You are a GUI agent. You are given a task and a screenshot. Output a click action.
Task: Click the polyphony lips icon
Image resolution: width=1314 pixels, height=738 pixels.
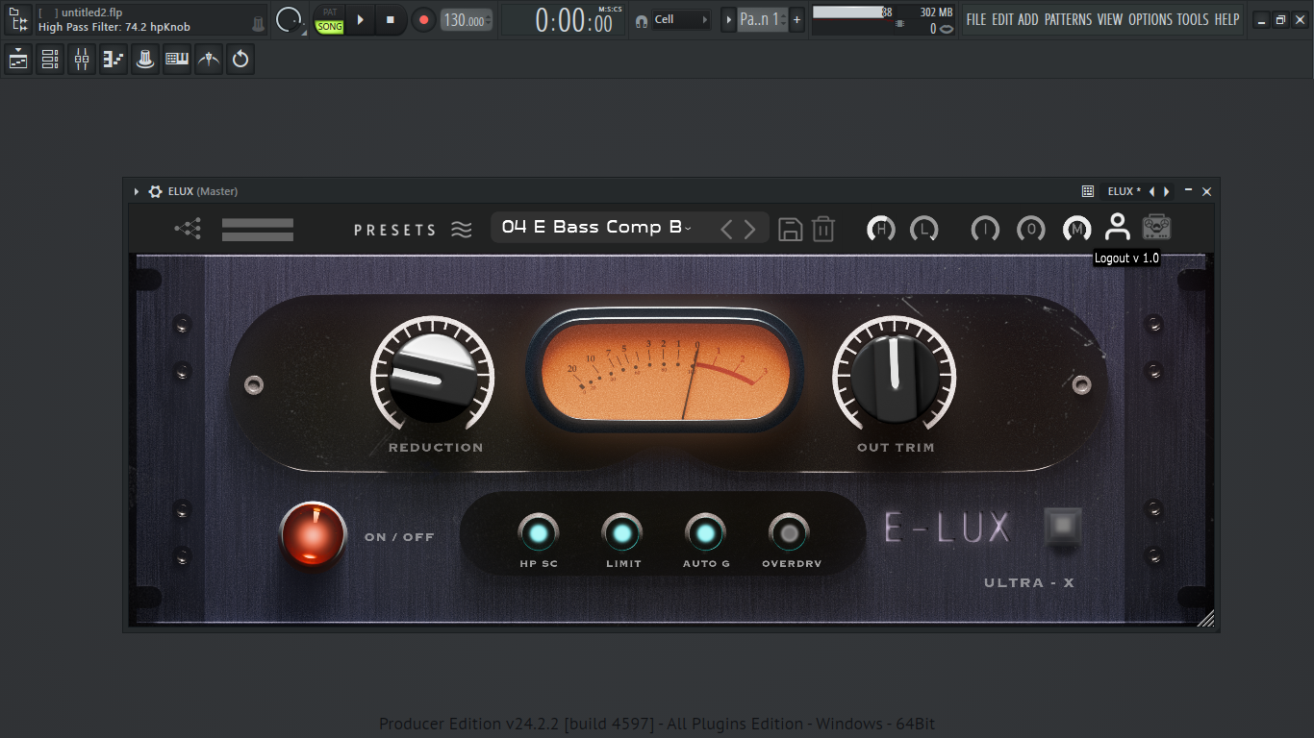[947, 29]
